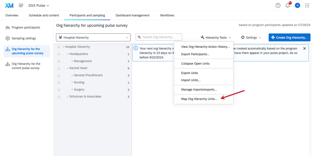
Task: Expand the Surgery unit chevron
Action: [72, 90]
